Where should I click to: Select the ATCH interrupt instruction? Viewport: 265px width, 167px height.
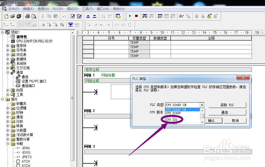pos(26,161)
